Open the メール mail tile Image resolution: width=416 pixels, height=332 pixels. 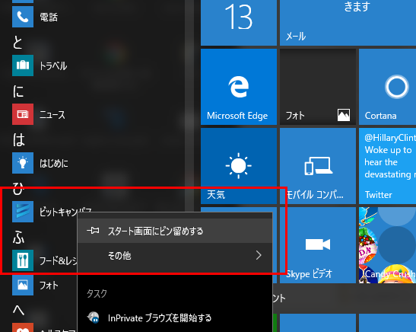coord(348,23)
